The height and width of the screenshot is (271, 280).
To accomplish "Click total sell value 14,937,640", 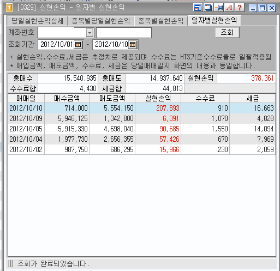I will (166, 79).
